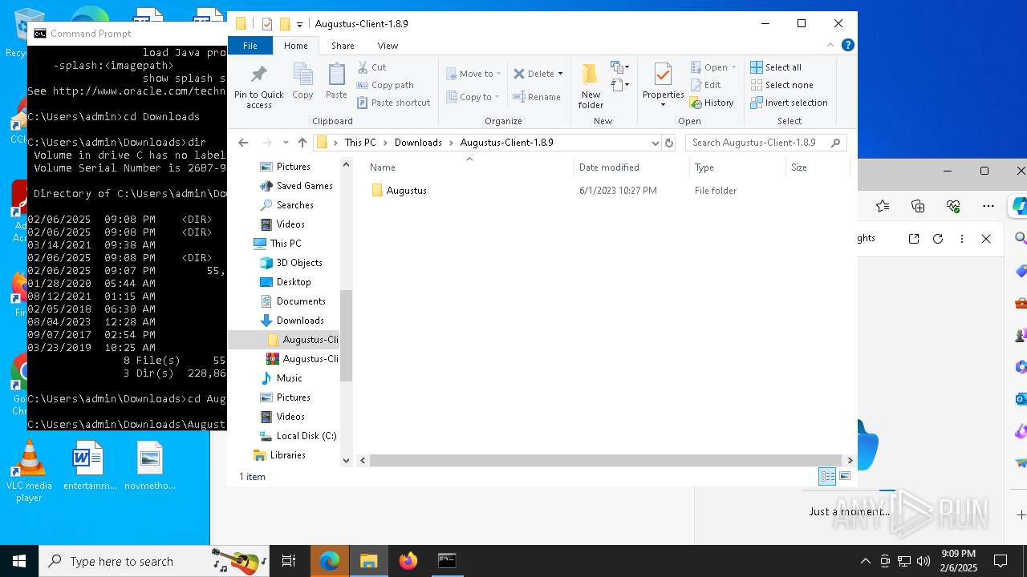1027x577 pixels.
Task: Show hidden system tray icons
Action: coord(865,561)
